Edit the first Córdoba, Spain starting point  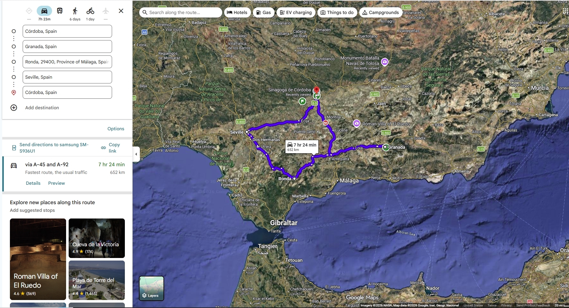[67, 31]
